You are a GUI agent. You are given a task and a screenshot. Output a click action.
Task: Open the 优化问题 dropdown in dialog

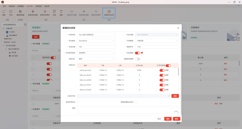click(x=157, y=35)
